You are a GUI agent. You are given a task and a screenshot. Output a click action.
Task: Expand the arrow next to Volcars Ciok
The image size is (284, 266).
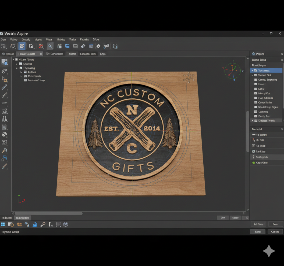coord(252,75)
